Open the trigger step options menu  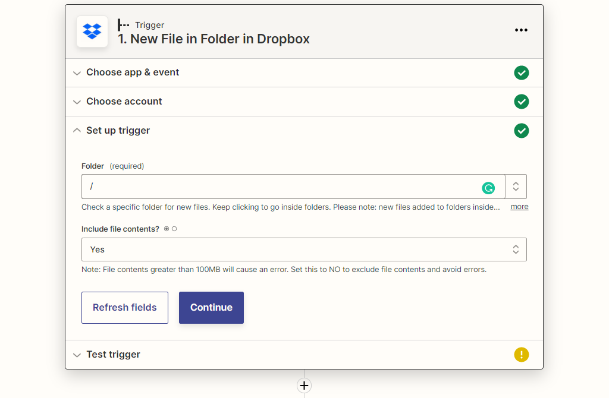(521, 30)
